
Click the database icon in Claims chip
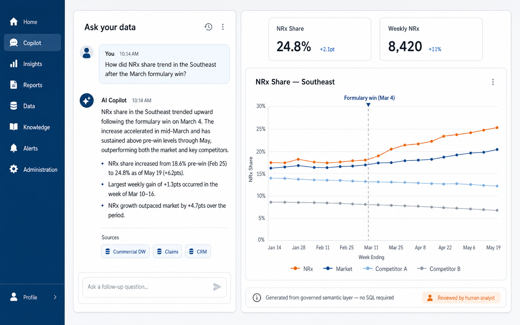159,251
